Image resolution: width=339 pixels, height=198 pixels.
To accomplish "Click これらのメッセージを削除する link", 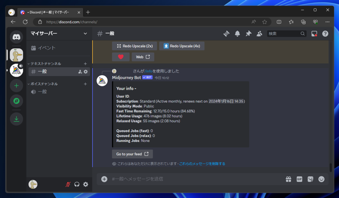I will (202, 164).
